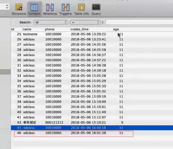Select the cell with id 46

point(19,133)
